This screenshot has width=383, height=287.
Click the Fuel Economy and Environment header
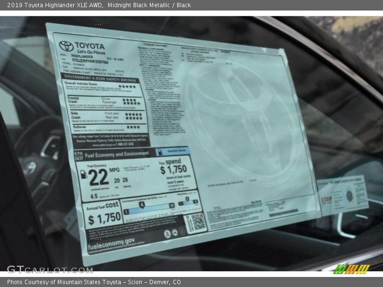117,154
